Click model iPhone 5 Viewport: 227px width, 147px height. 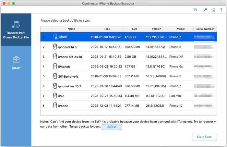click(x=175, y=76)
